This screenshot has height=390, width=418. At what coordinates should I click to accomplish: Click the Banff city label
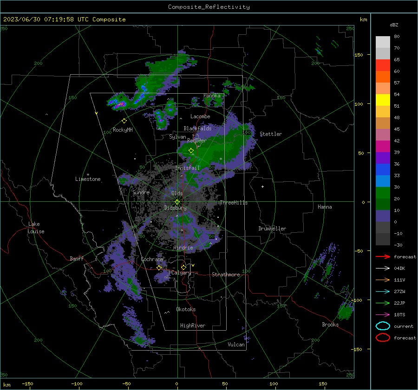(77, 259)
